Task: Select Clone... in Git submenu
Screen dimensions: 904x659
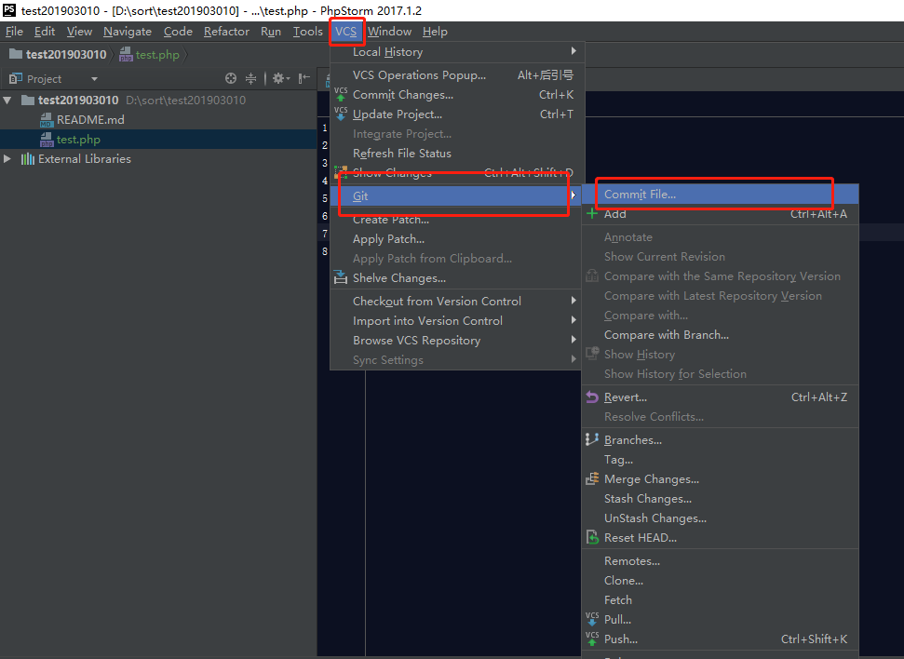Action: [720, 581]
